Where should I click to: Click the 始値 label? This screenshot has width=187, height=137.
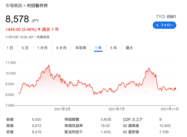click(10, 119)
